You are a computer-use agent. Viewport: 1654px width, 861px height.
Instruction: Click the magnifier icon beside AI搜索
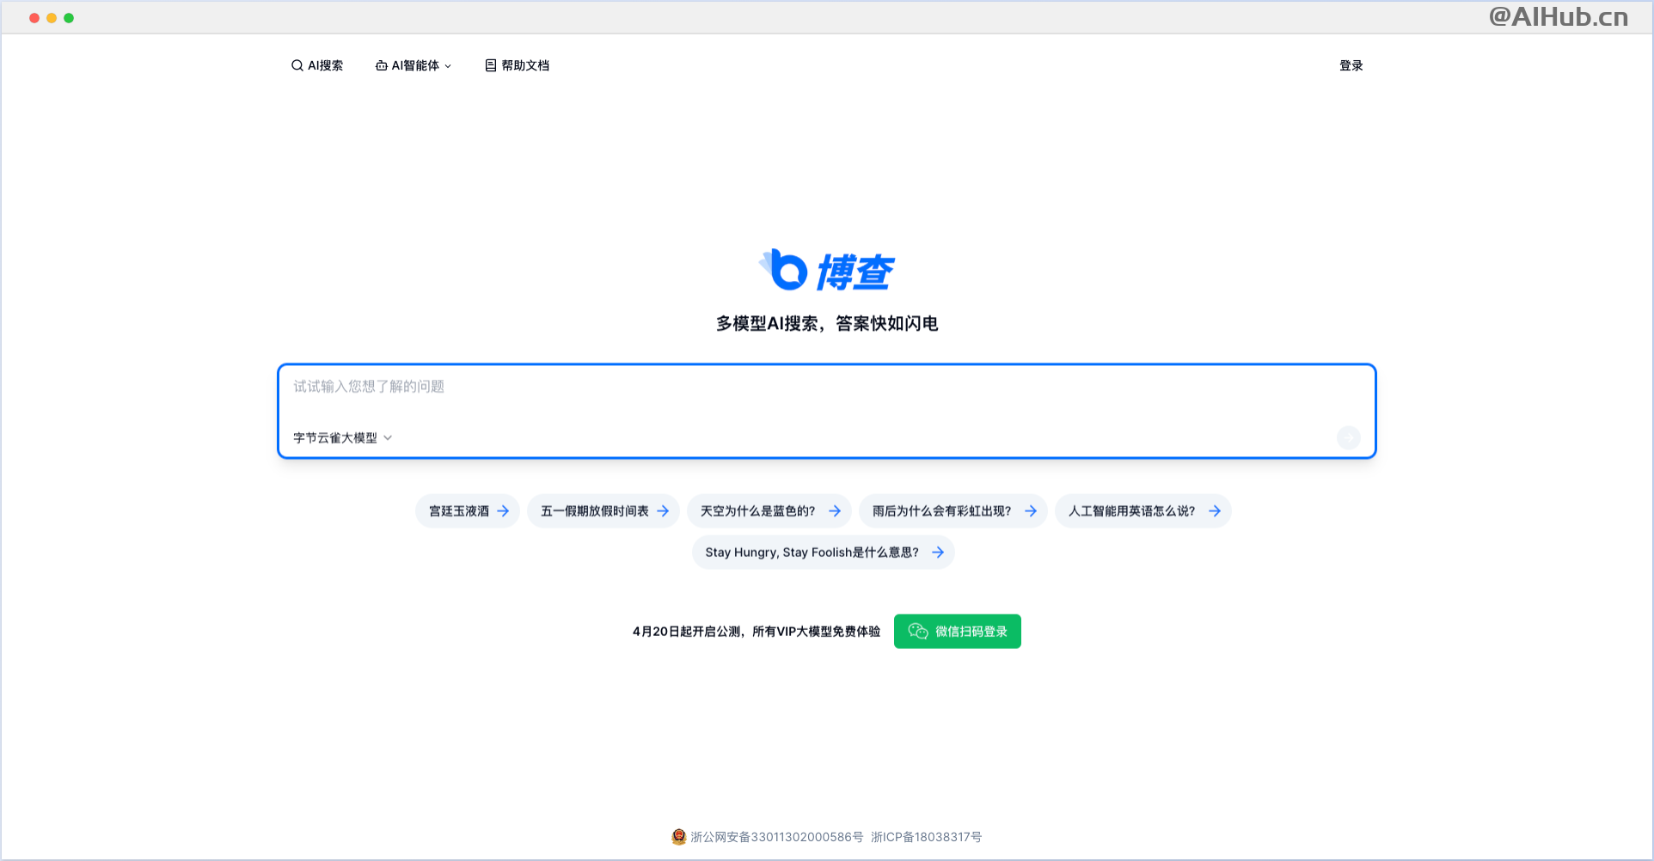[297, 65]
